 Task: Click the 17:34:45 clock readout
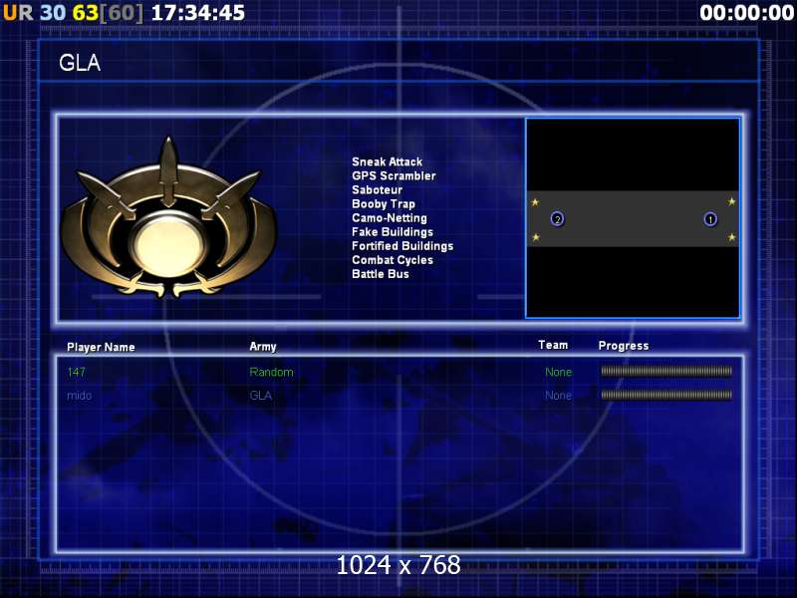point(198,13)
